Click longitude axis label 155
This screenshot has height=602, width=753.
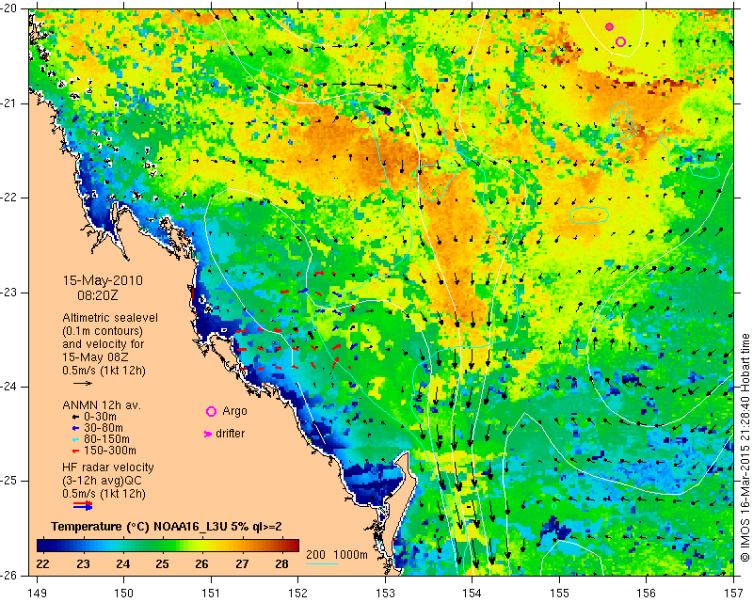(x=559, y=594)
